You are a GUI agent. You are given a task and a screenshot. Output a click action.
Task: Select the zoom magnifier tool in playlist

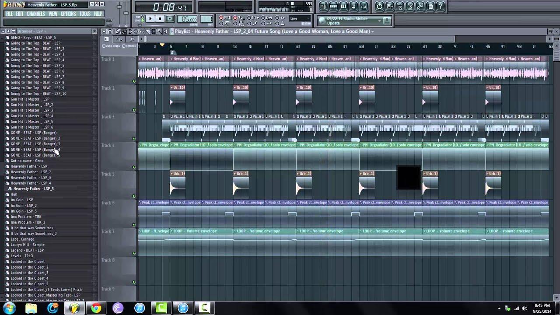pos(159,31)
